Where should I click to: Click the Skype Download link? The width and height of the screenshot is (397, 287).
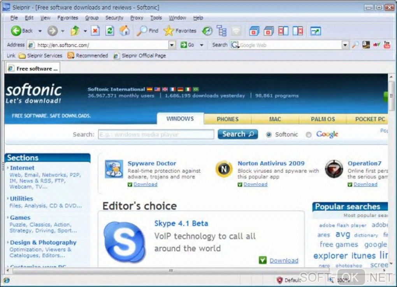click(284, 261)
